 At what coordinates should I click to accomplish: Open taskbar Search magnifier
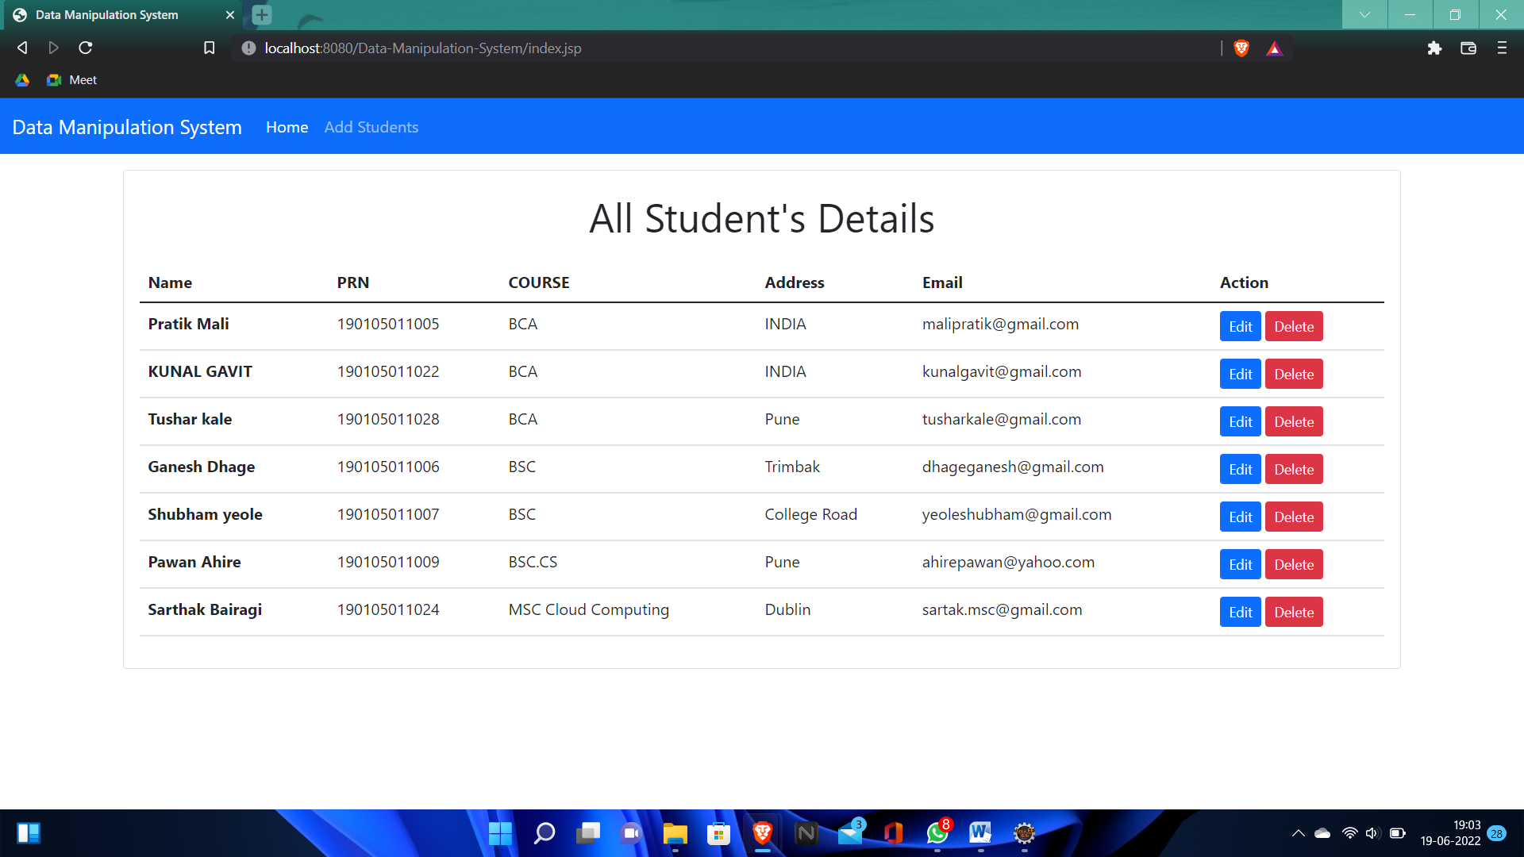[x=545, y=833]
